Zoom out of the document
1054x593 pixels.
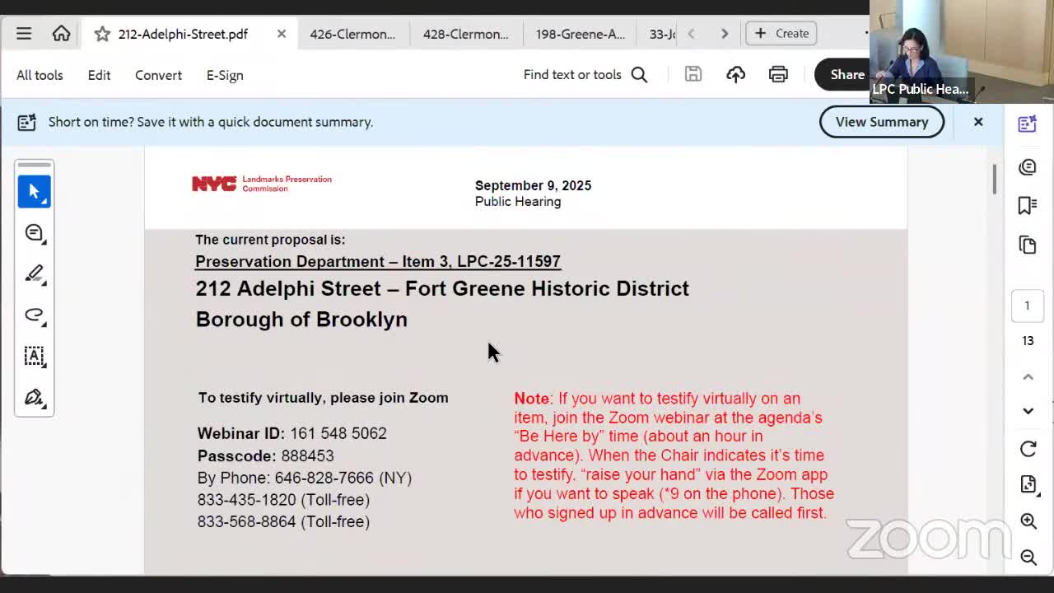coord(1028,558)
